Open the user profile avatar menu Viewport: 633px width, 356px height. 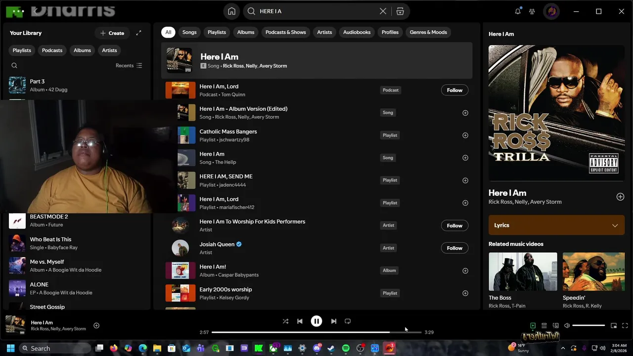pos(551,11)
